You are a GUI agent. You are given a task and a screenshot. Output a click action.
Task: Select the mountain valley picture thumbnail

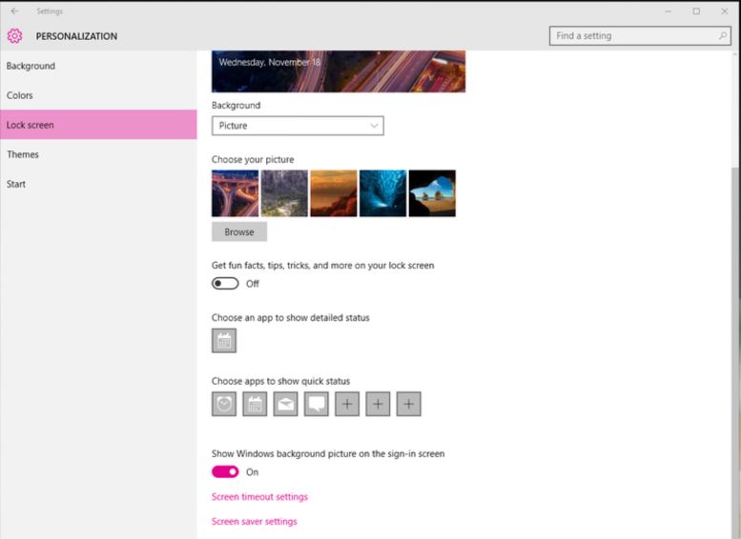pos(284,193)
